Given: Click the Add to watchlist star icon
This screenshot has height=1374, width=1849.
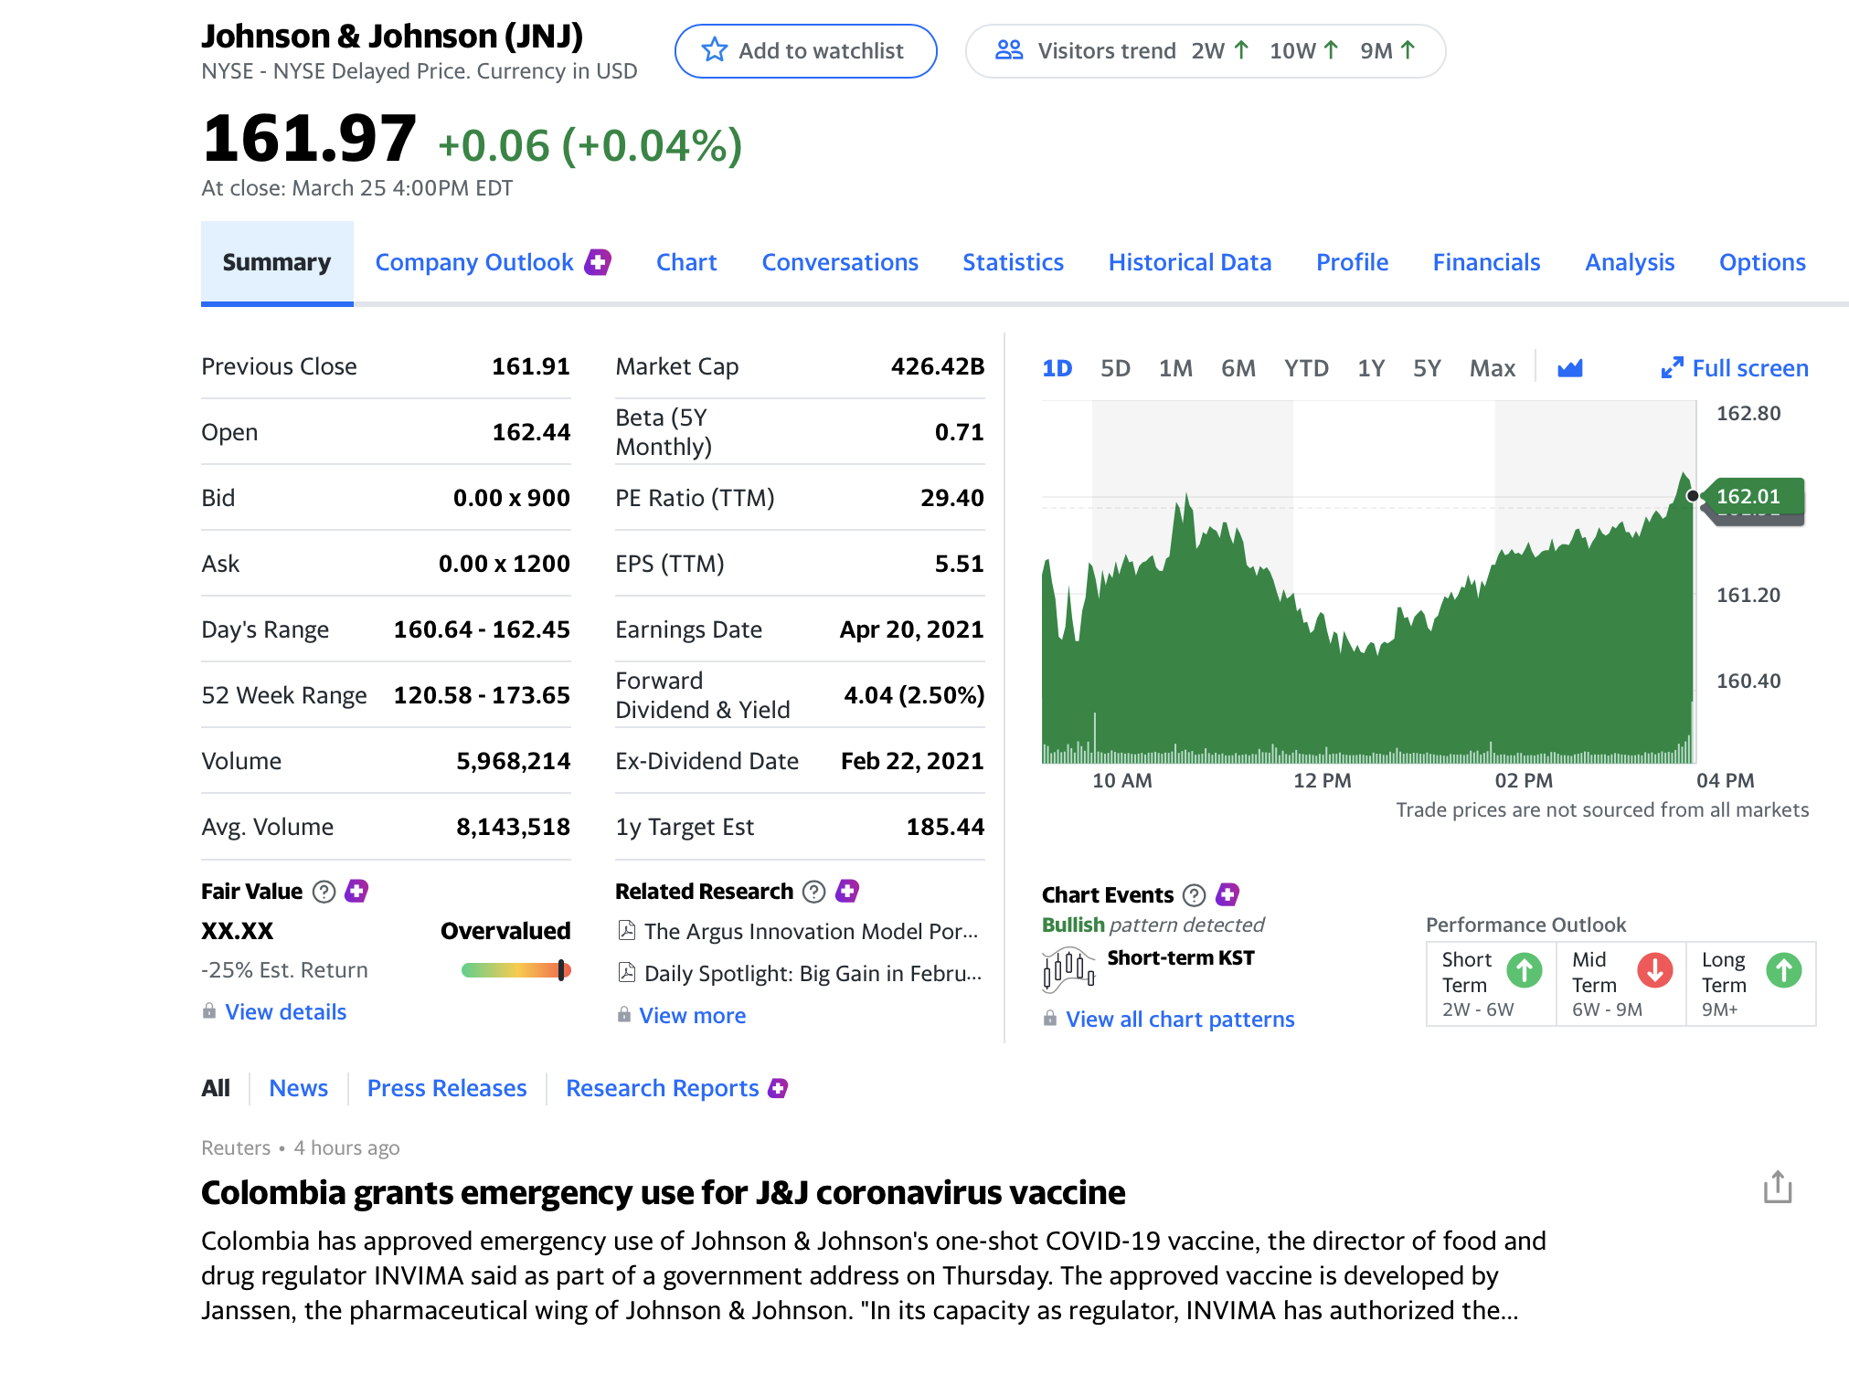Looking at the screenshot, I should 716,50.
